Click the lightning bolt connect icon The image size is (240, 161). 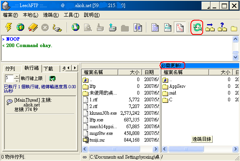click(x=8, y=27)
